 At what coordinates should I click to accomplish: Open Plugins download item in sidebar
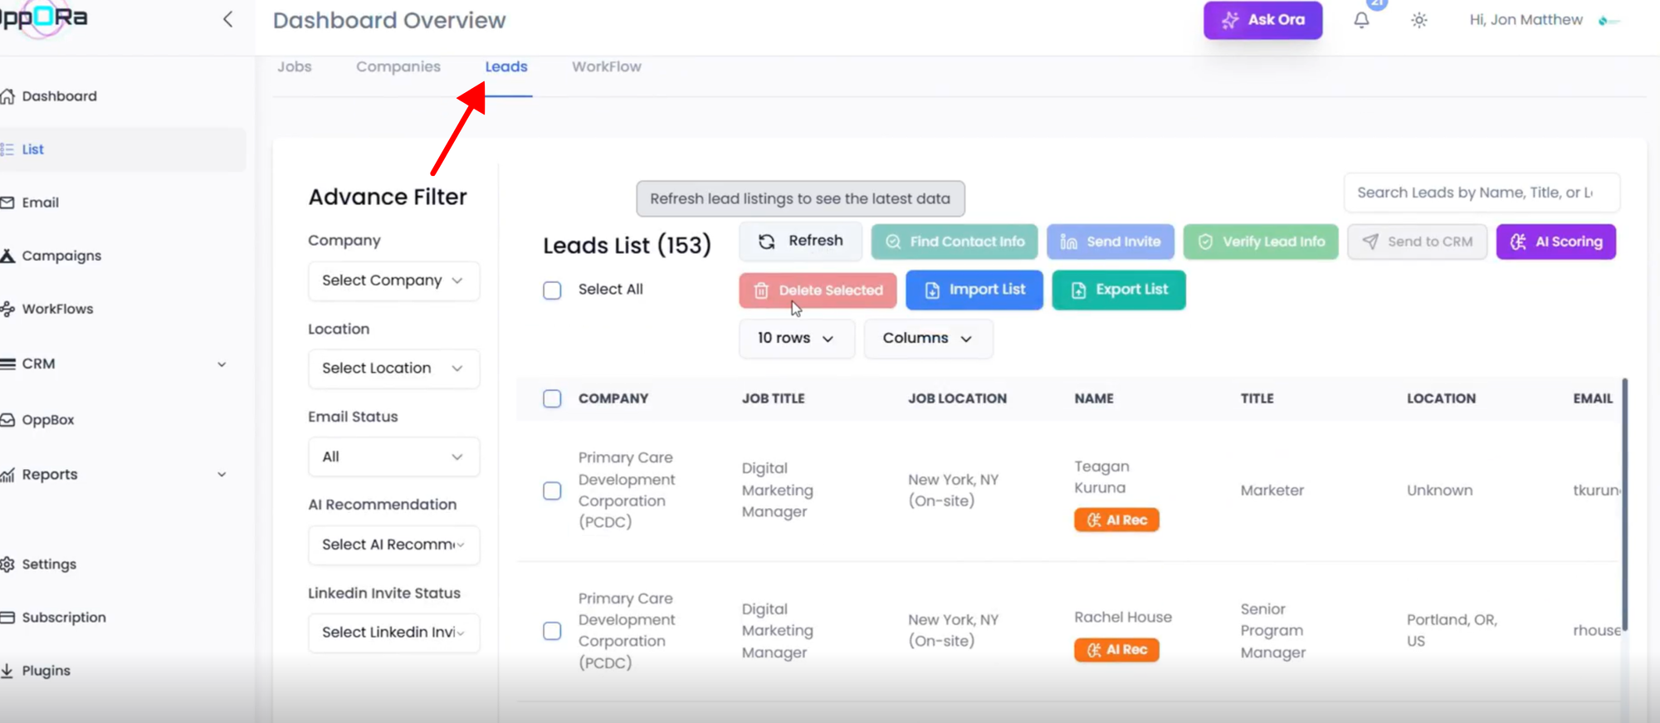46,671
